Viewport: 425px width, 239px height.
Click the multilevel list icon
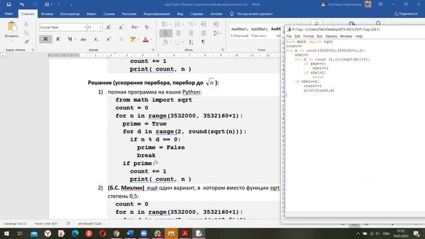point(191,24)
